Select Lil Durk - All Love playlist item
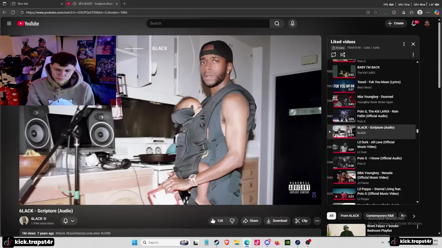Screen dimensions: 442x248 coord(372,147)
